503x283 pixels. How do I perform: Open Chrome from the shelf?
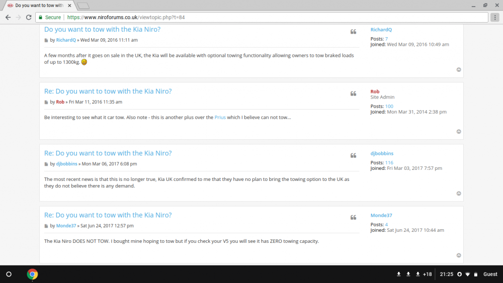32,274
